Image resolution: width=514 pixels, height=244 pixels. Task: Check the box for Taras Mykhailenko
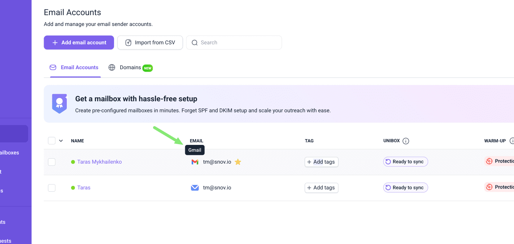tap(52, 162)
